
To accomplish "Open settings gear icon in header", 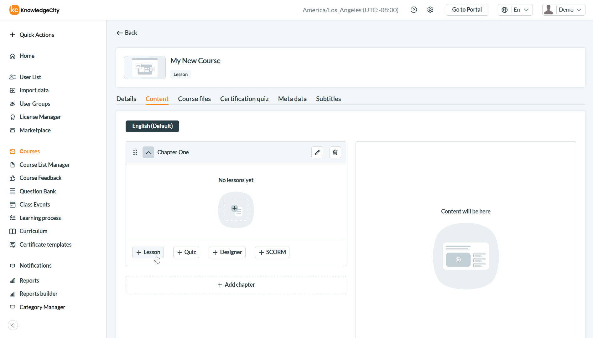I will pyautogui.click(x=430, y=10).
